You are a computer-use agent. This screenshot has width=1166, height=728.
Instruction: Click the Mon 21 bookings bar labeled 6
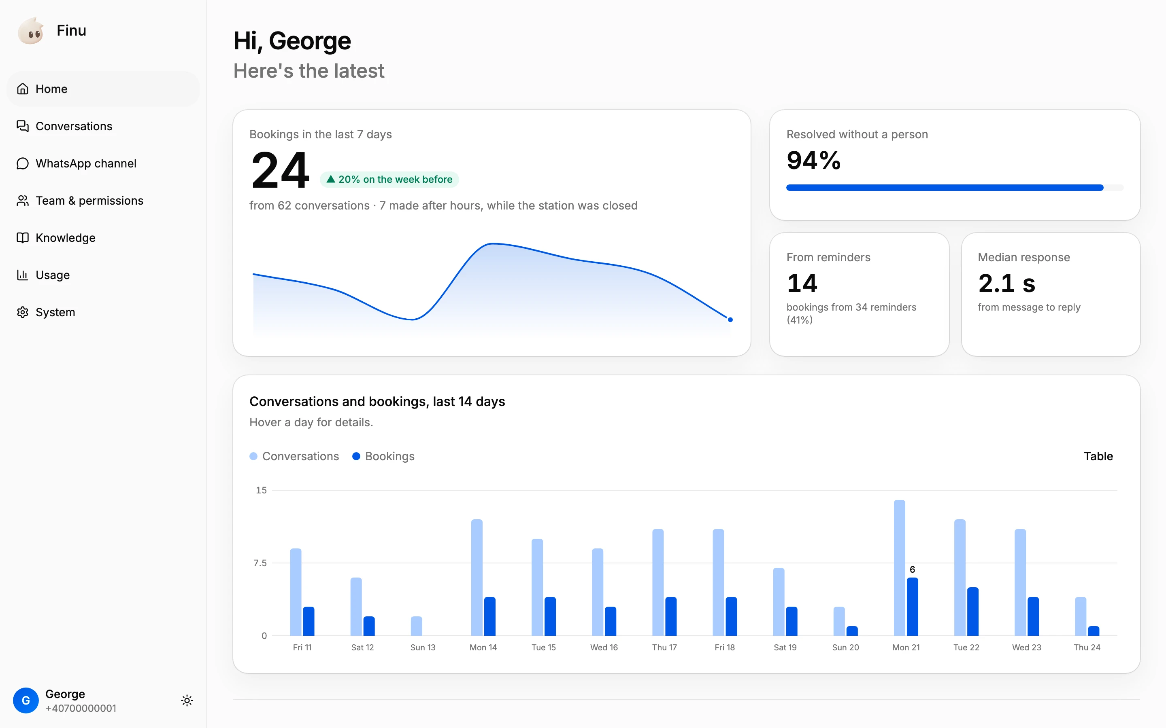point(912,607)
